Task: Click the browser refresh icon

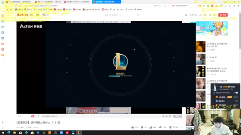Action: tap(16, 6)
